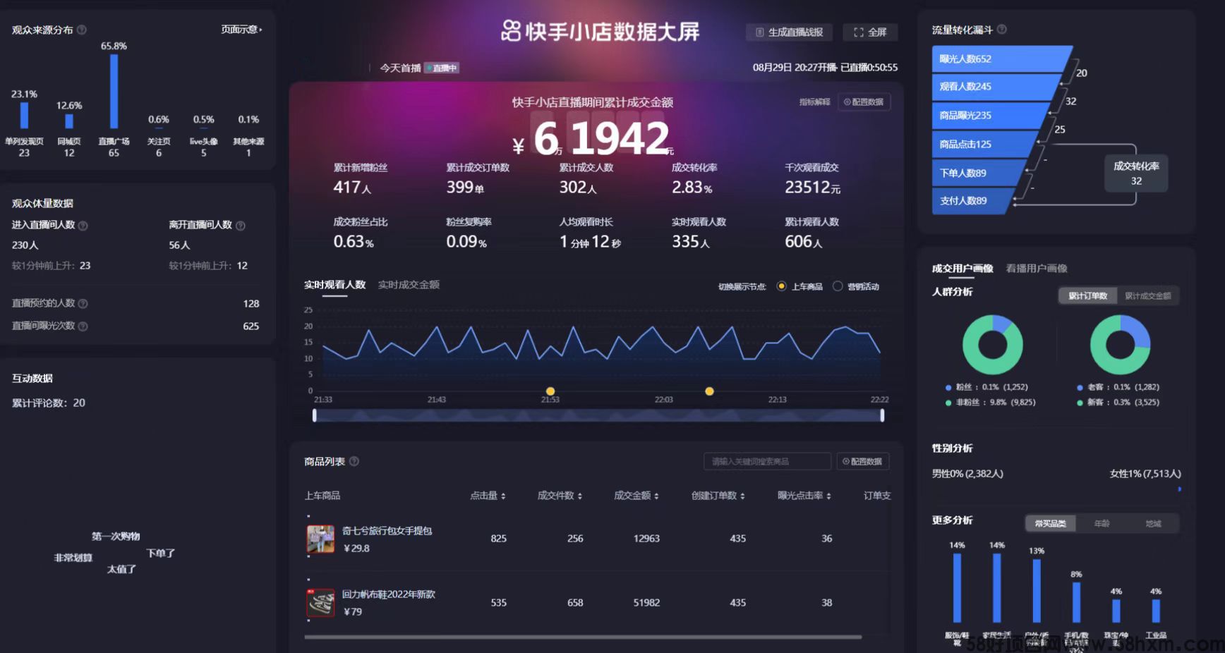Image resolution: width=1225 pixels, height=653 pixels.
Task: Click the 直播中 live status badge
Action: (x=442, y=68)
